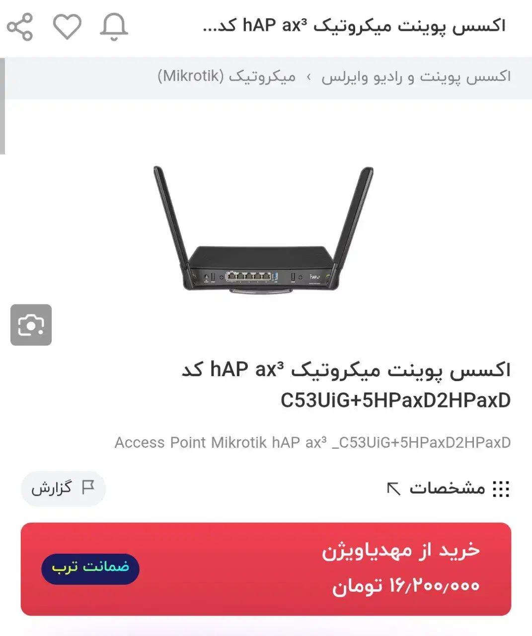The width and height of the screenshot is (532, 636).
Task: Click breadcrumb chevron separator
Action: pyautogui.click(x=309, y=78)
